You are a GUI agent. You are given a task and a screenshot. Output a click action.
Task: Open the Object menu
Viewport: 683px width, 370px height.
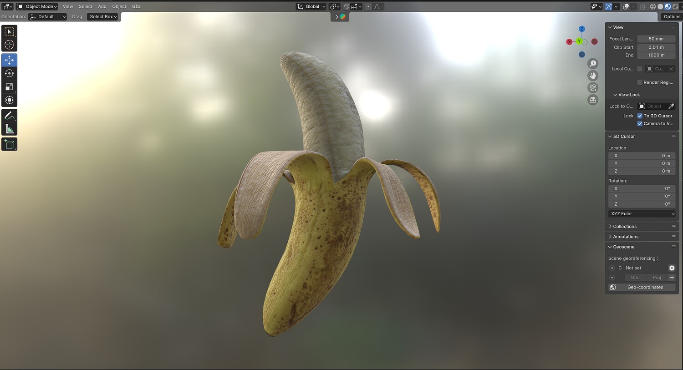(119, 6)
